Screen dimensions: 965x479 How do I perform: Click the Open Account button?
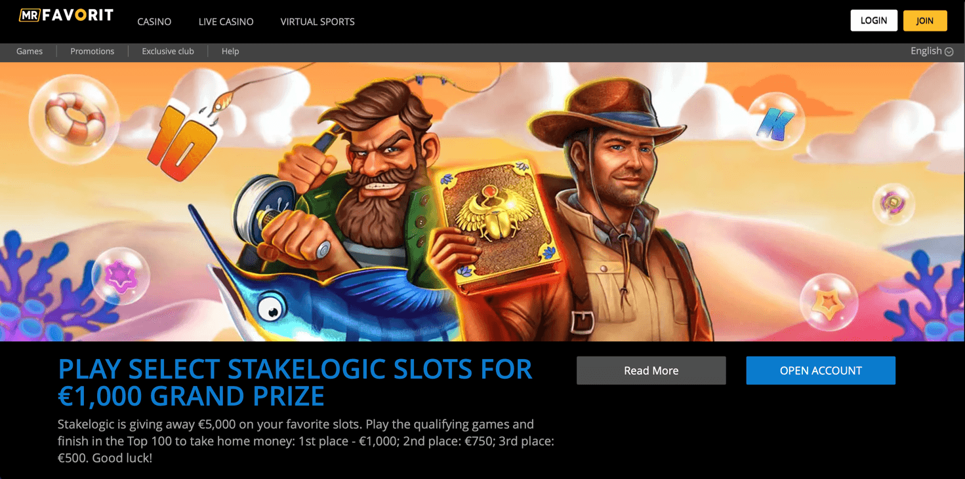pos(821,370)
